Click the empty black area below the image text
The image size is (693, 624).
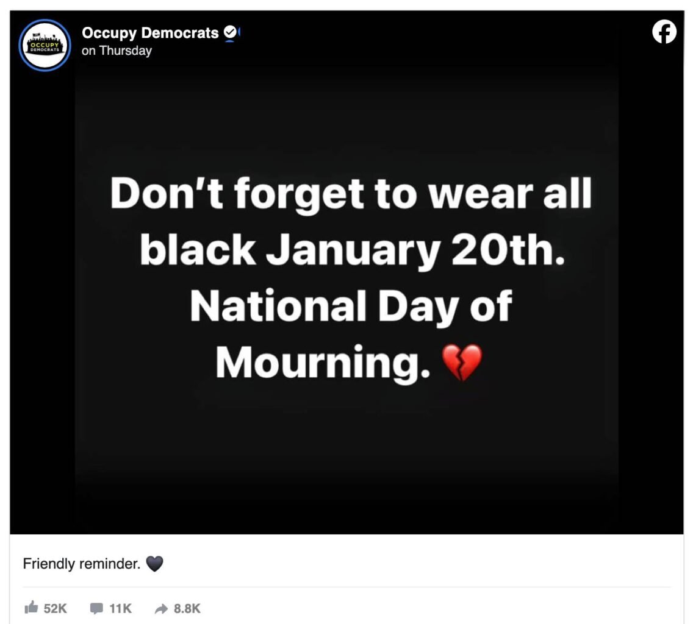(x=346, y=463)
